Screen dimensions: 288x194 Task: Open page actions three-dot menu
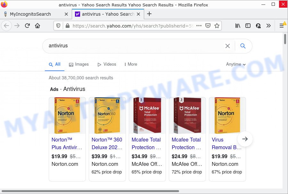pos(199,26)
